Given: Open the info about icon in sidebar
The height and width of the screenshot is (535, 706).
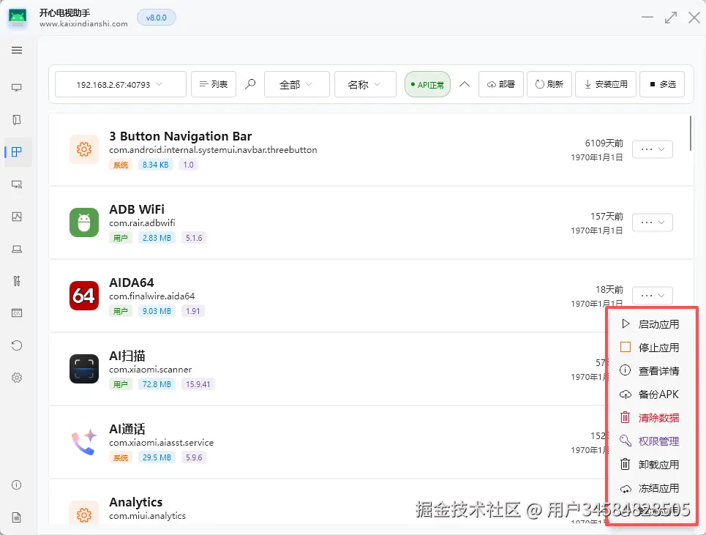Looking at the screenshot, I should pos(17,485).
